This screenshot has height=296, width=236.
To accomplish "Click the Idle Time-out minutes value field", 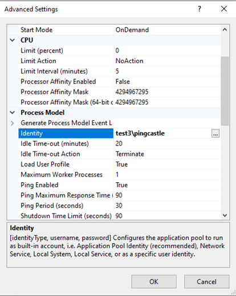I will [x=167, y=143].
